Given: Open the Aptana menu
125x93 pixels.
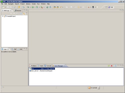Looking at the screenshot, I should [28, 4].
